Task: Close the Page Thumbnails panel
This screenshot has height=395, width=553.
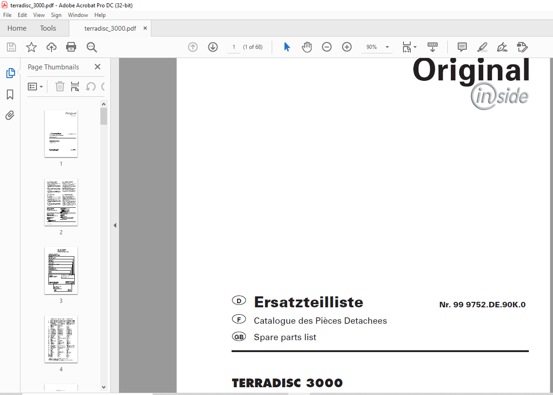Action: 98,67
